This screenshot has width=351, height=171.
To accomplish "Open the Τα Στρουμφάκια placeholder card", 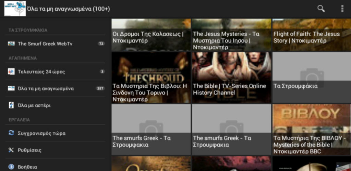I will pyautogui.click(x=312, y=78).
